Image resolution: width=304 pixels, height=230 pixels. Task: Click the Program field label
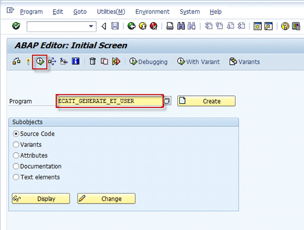click(x=21, y=101)
